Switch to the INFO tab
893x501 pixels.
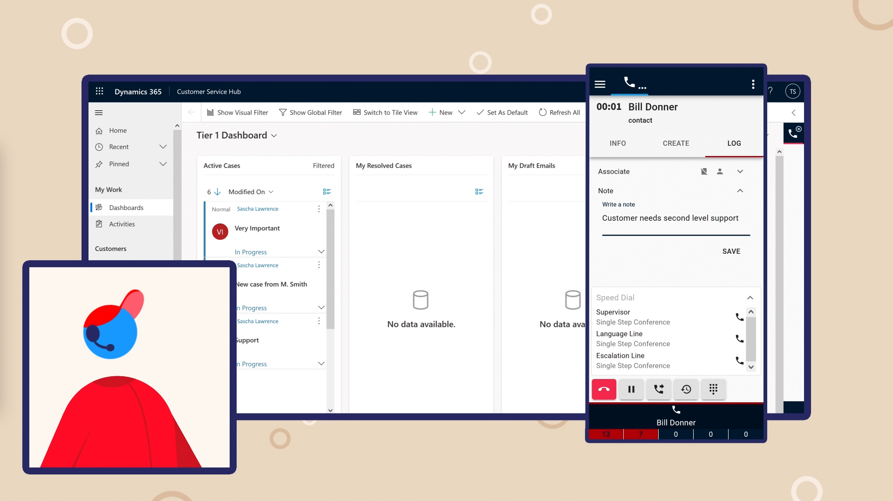point(618,143)
